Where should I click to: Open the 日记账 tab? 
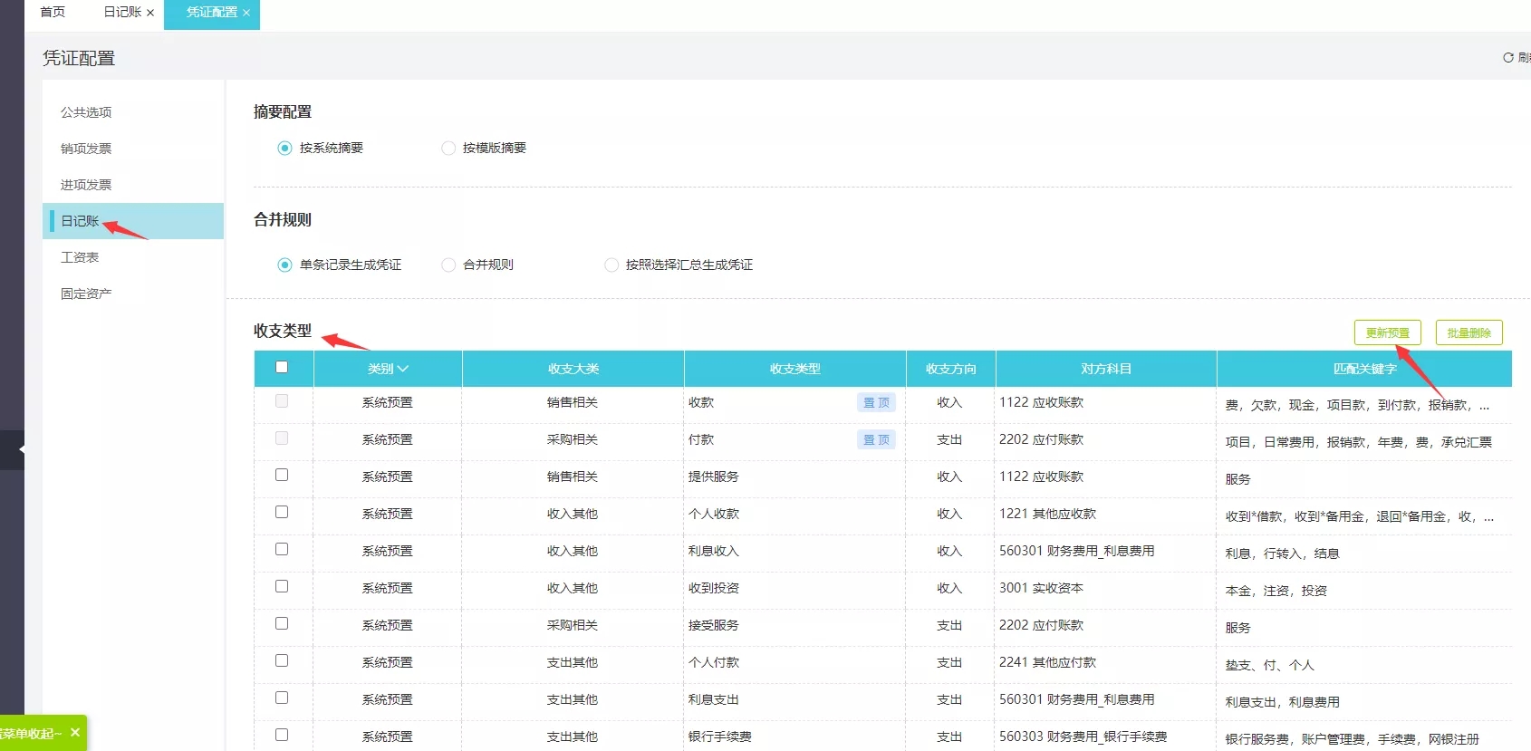click(x=122, y=12)
